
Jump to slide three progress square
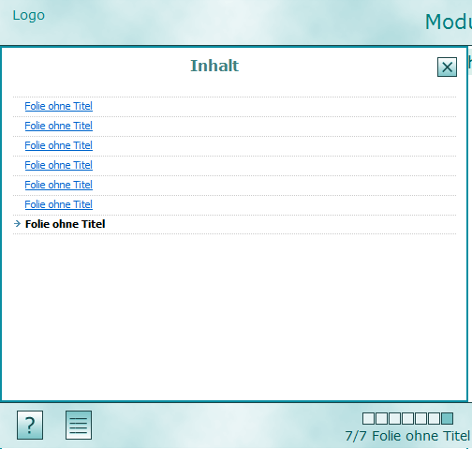394,418
